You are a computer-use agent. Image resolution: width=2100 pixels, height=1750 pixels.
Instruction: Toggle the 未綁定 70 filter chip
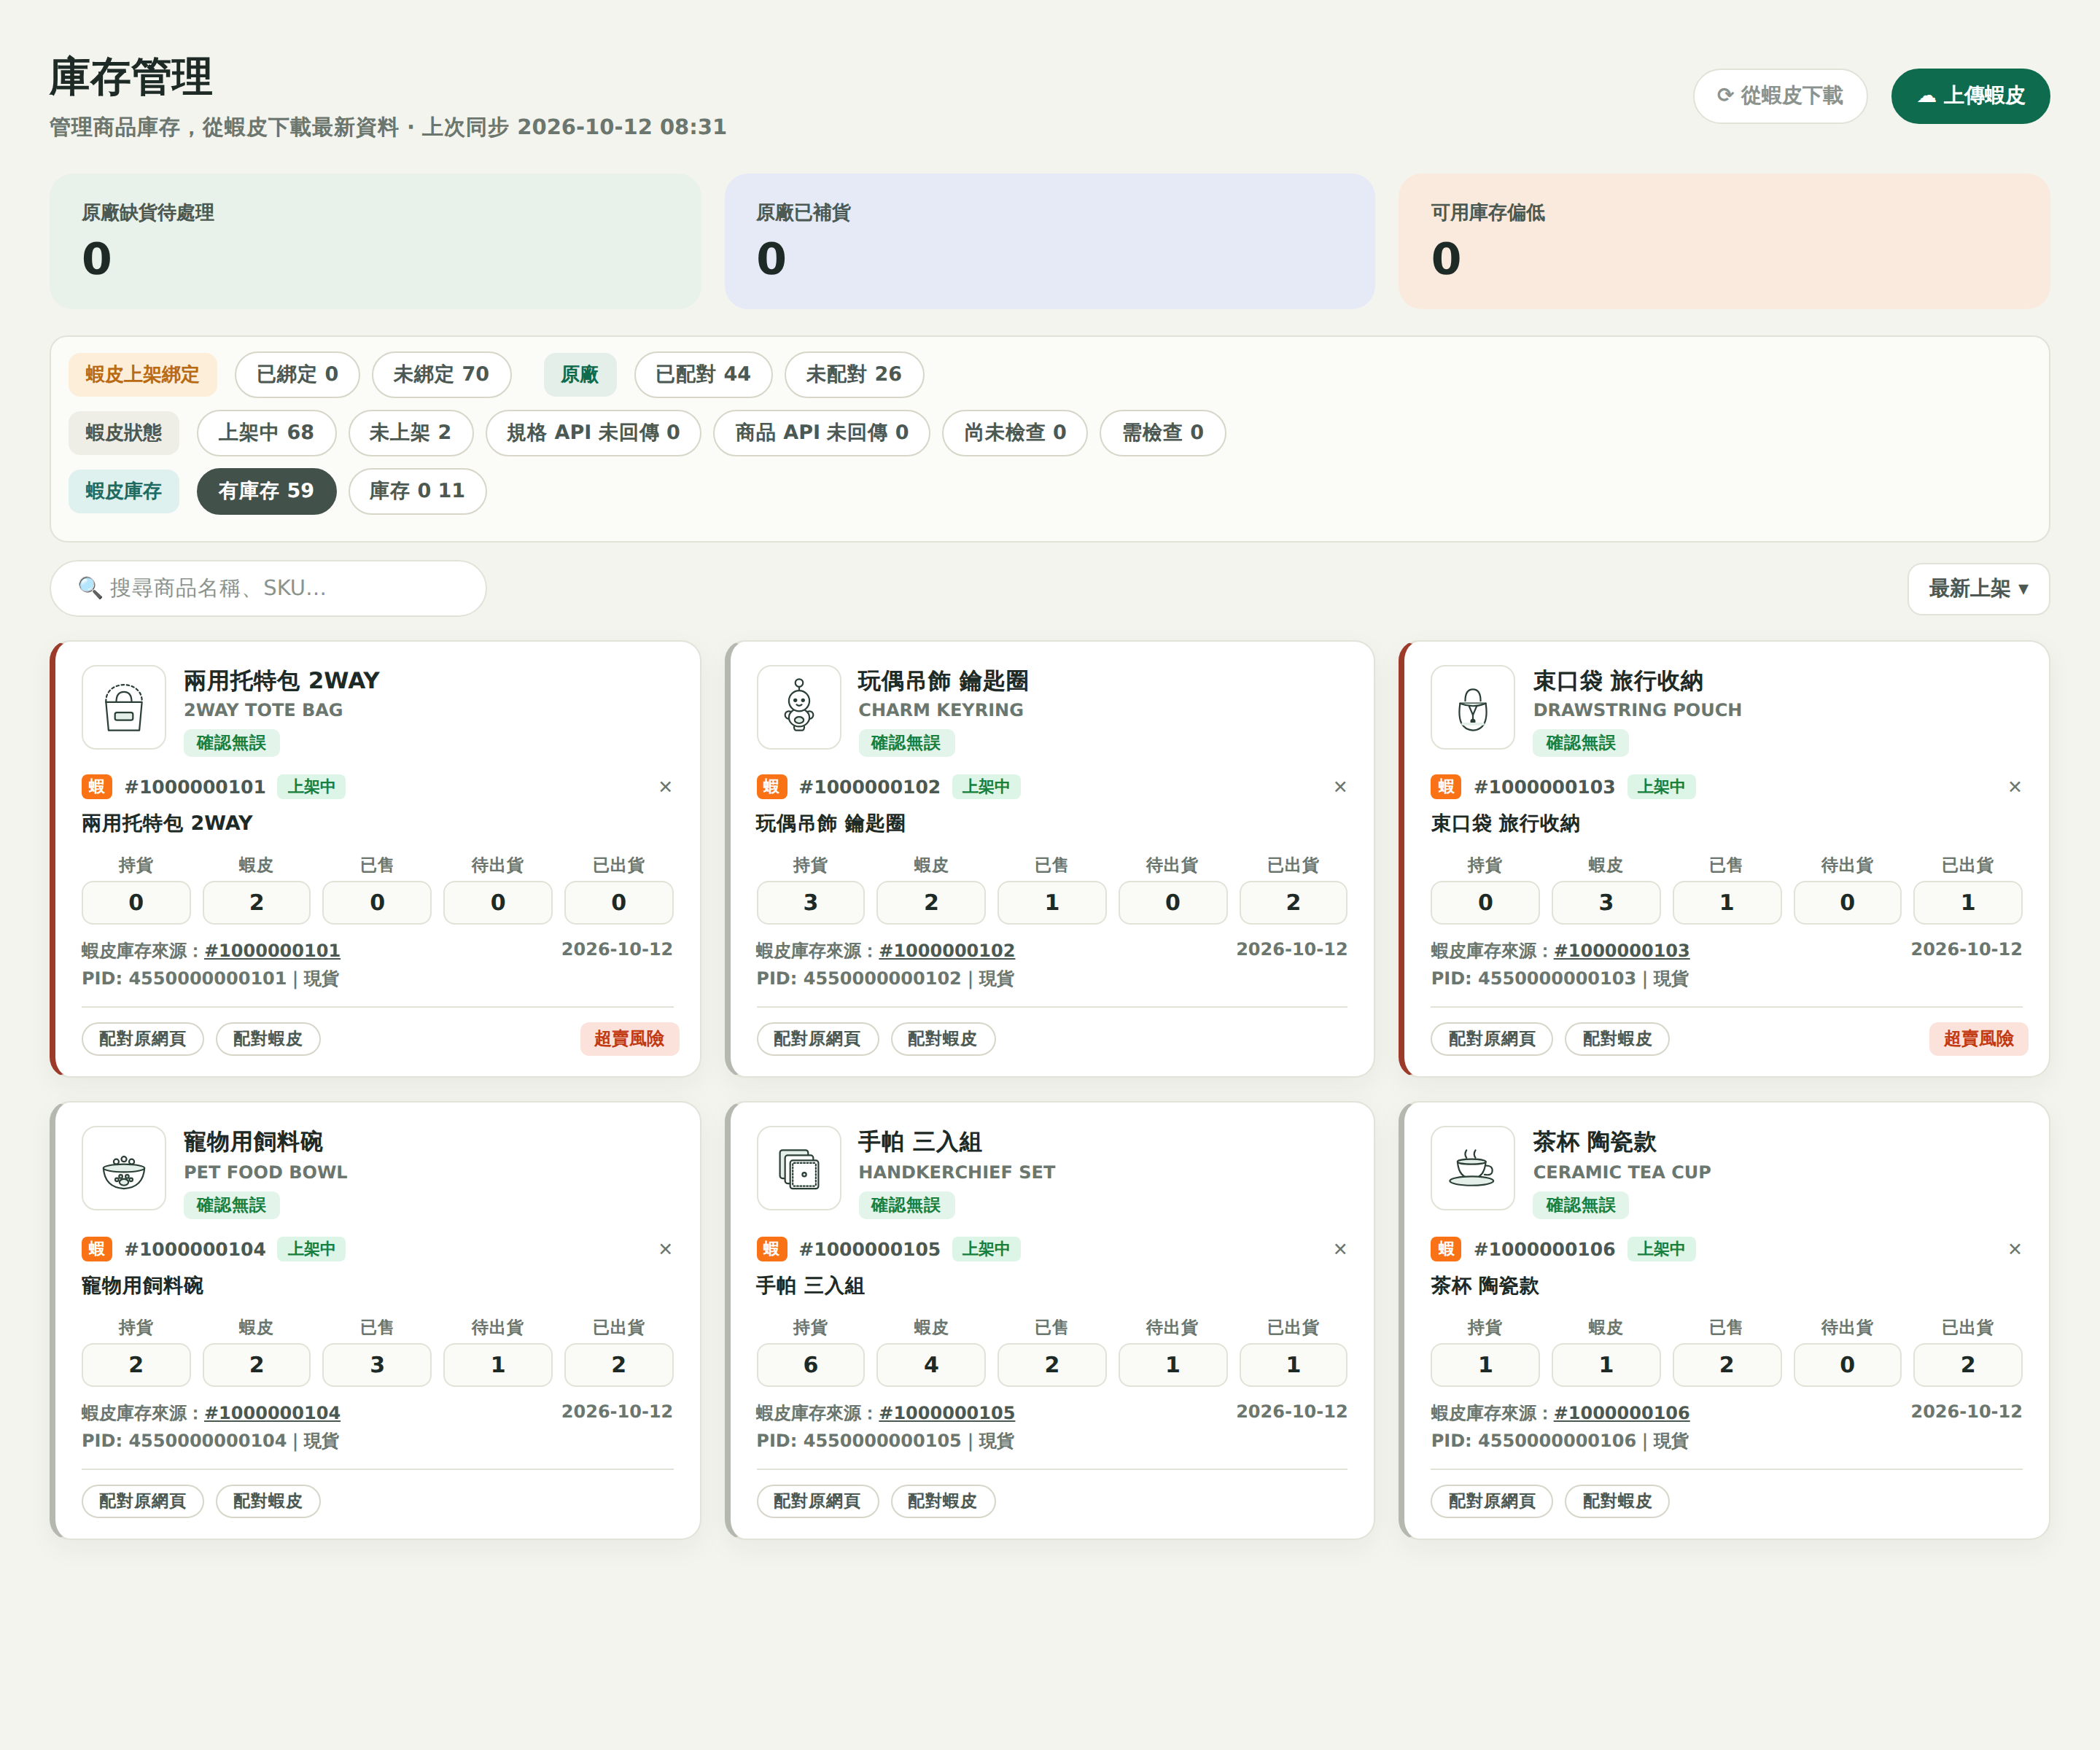(441, 374)
